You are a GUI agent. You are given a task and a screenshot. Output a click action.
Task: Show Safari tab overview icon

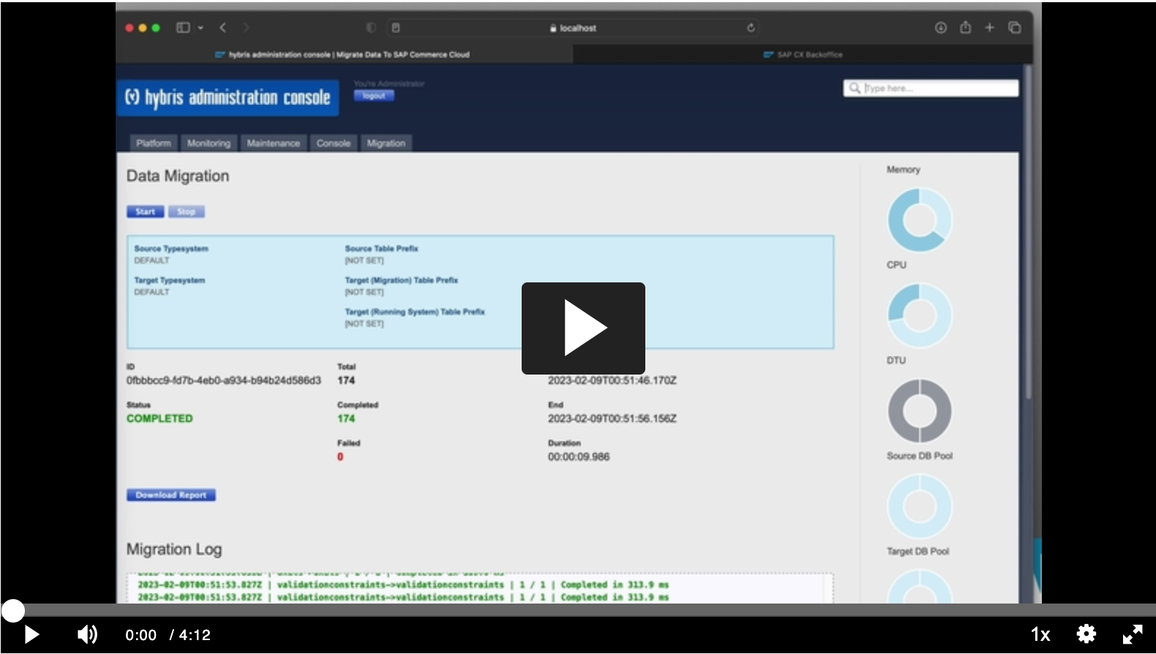[1015, 28]
